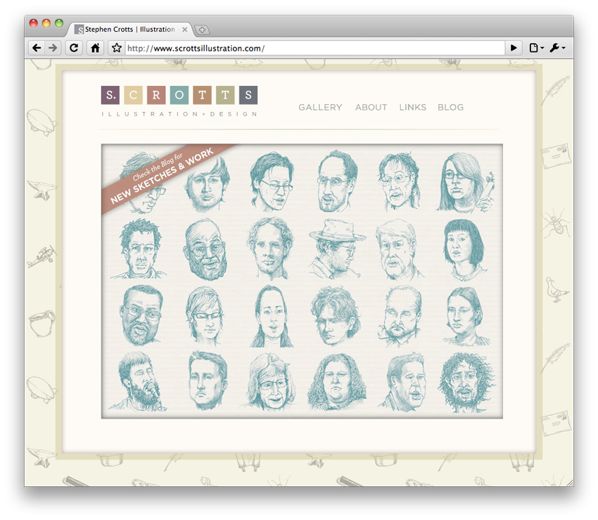The width and height of the screenshot is (598, 520).
Task: Click the green zoom window button
Action: pos(59,23)
